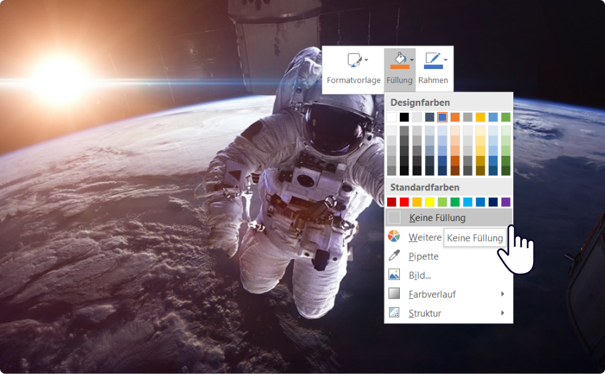Pick orange-yellow in Standardfarben row
The height and width of the screenshot is (374, 605).
coord(417,202)
